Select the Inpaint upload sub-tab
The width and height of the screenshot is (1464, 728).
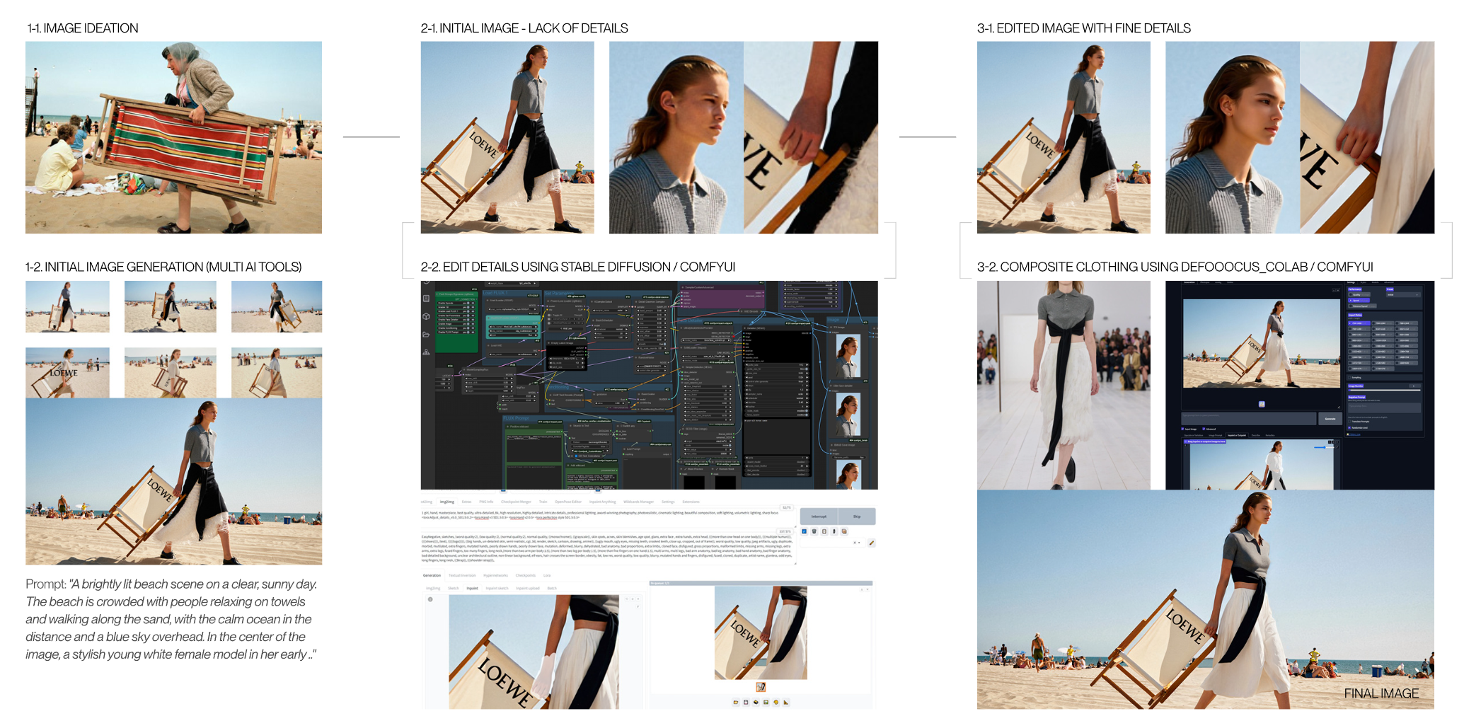(528, 588)
